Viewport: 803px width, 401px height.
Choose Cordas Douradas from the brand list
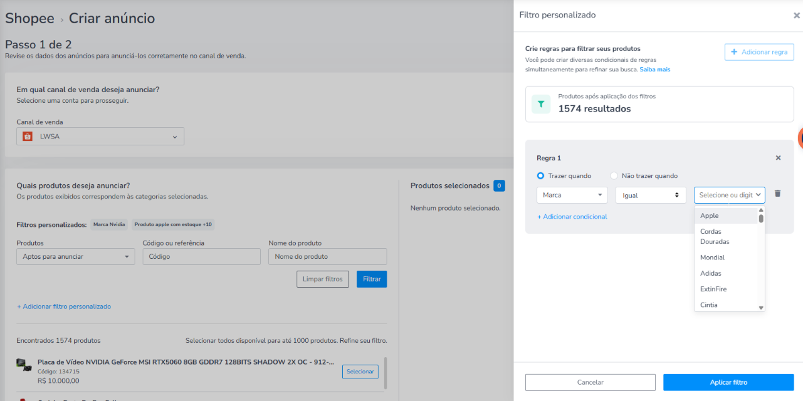pos(726,236)
